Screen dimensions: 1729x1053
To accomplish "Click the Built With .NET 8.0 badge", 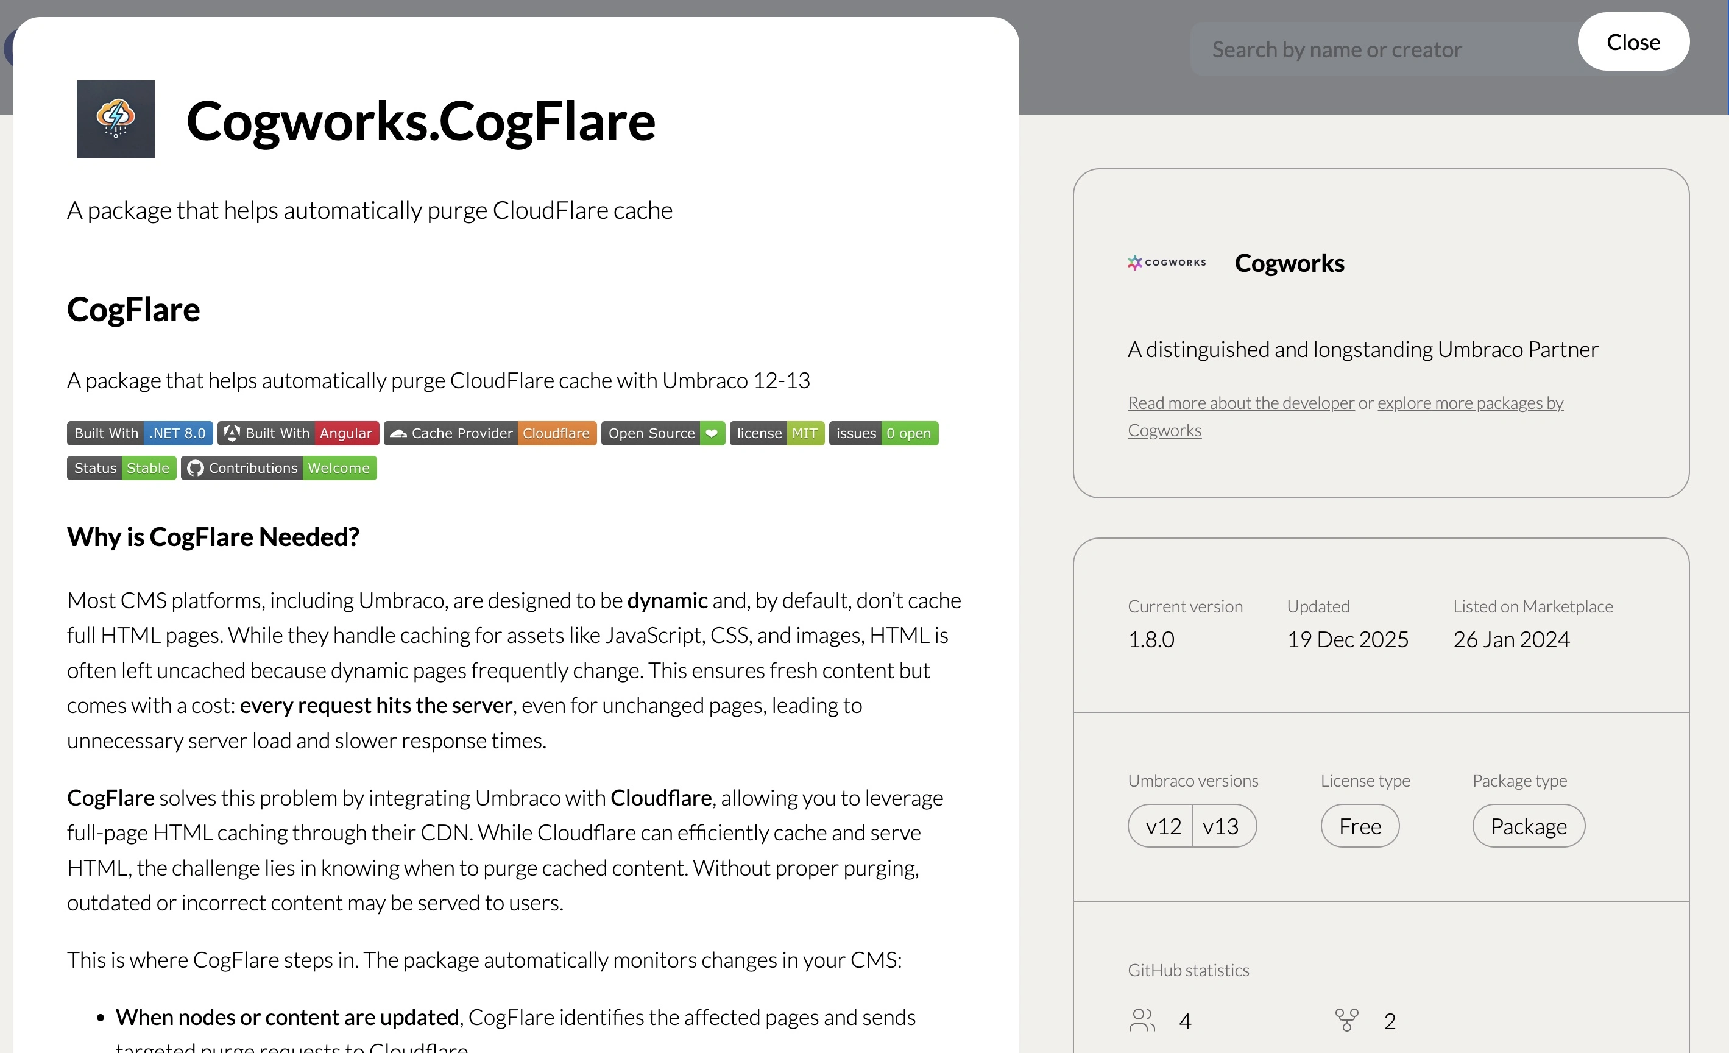I will [139, 433].
